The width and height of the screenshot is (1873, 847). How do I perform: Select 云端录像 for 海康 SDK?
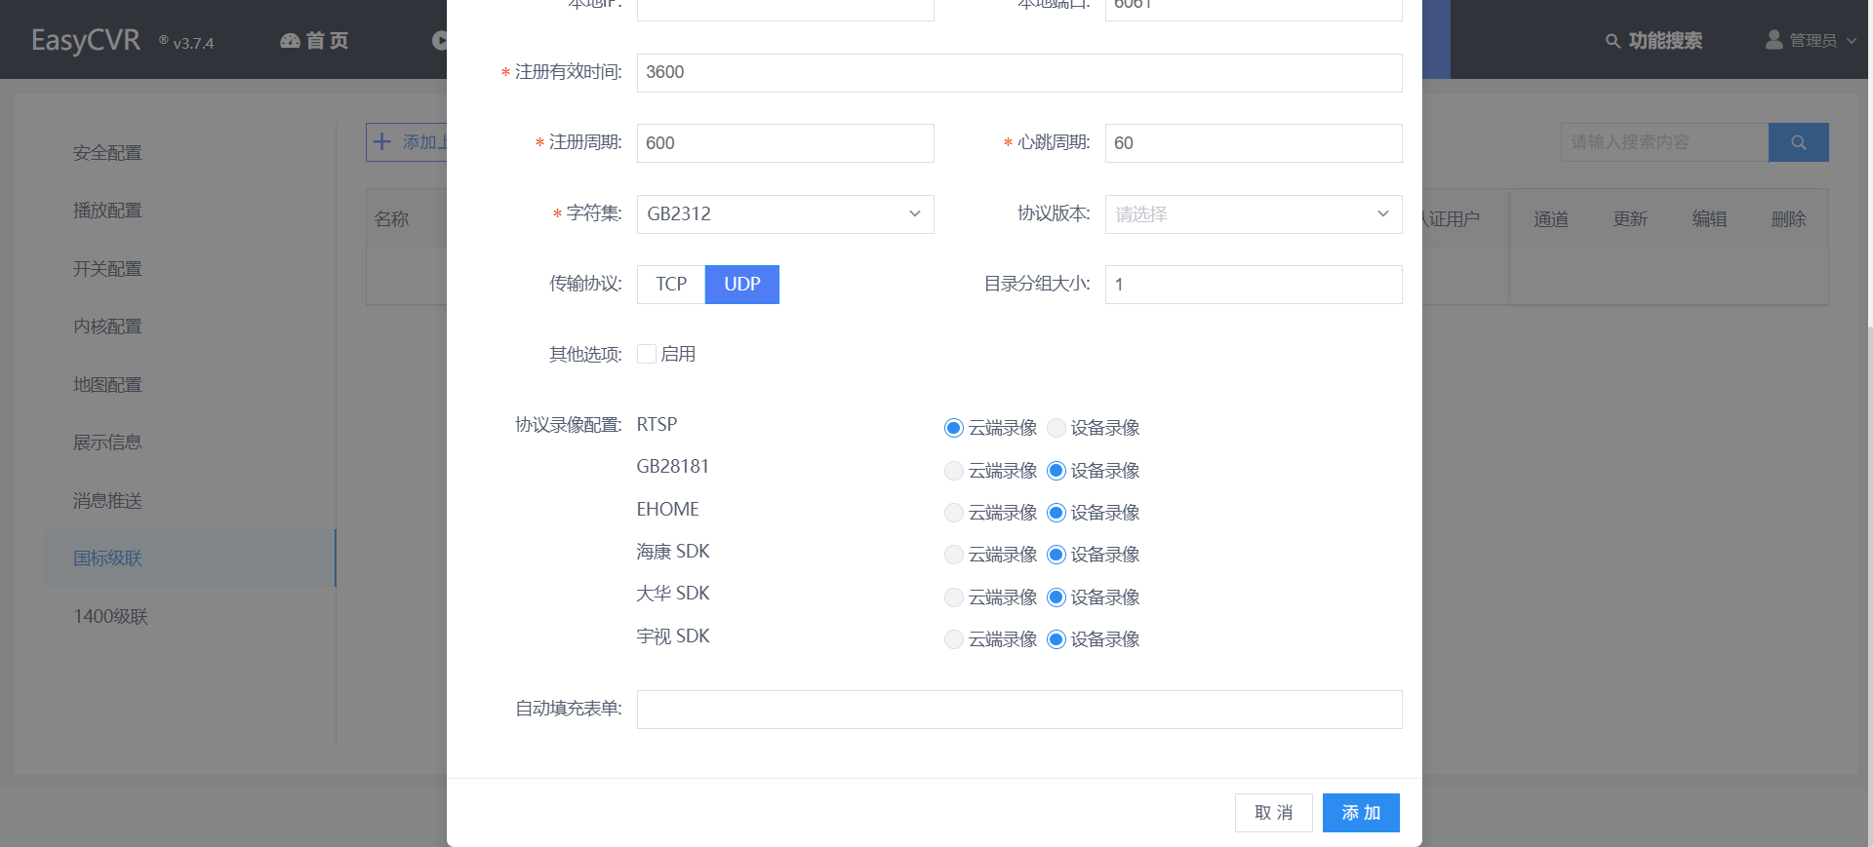click(954, 555)
